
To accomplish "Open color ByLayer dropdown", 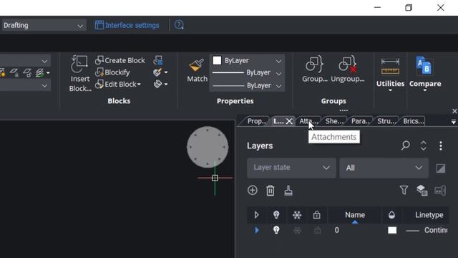I will tap(278, 61).
